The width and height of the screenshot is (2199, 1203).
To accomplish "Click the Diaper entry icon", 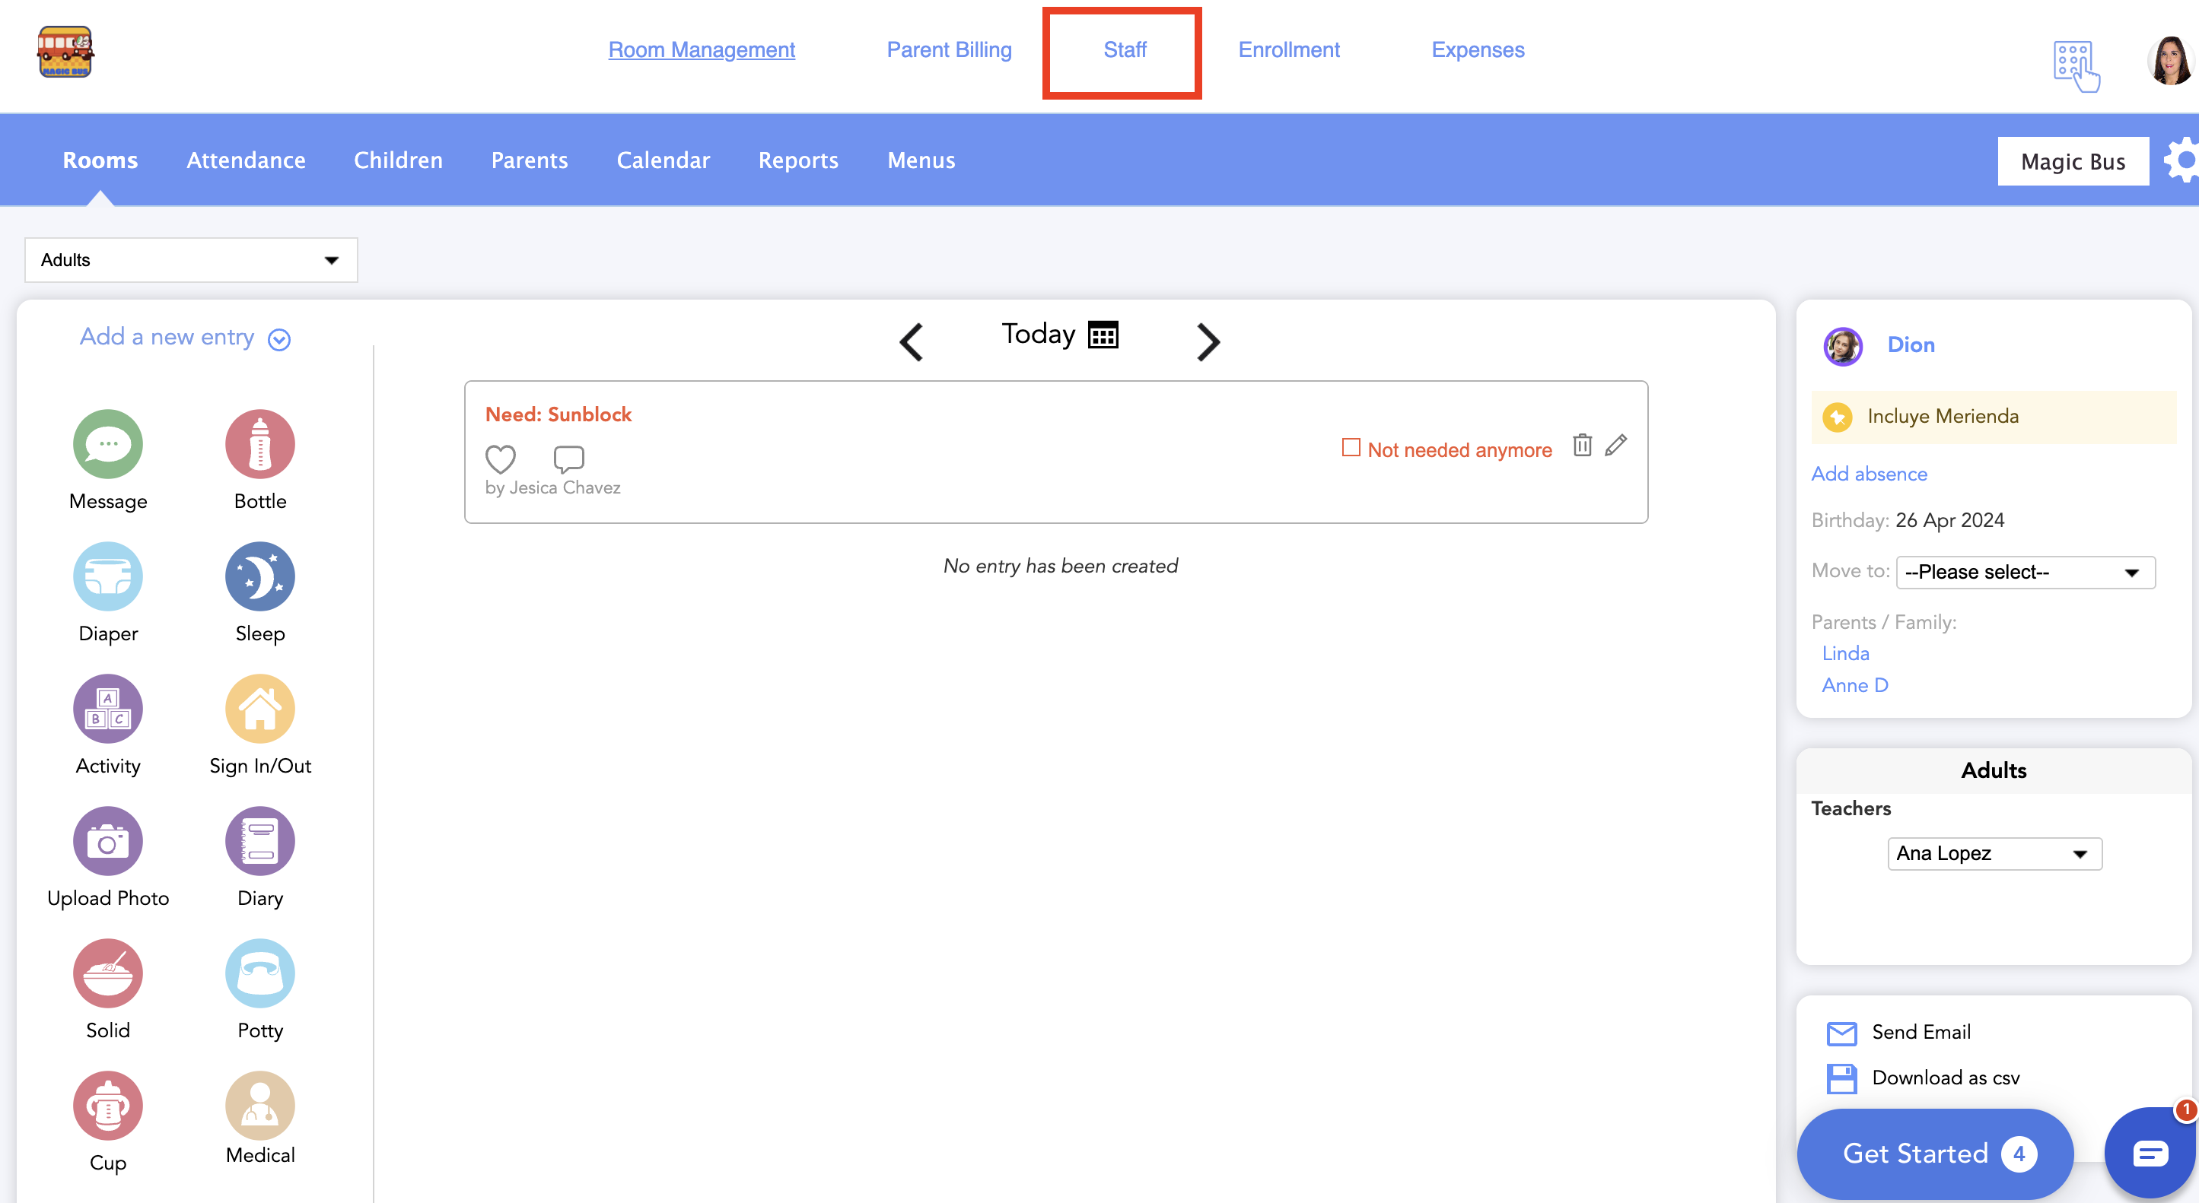I will coord(107,576).
